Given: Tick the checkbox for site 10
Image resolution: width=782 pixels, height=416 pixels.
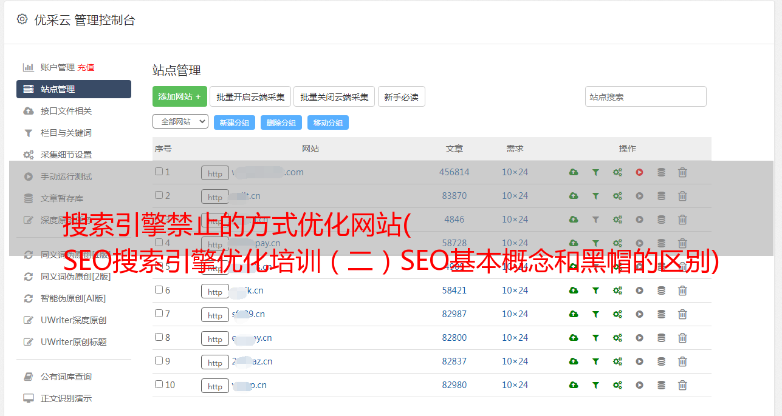Looking at the screenshot, I should pos(159,384).
